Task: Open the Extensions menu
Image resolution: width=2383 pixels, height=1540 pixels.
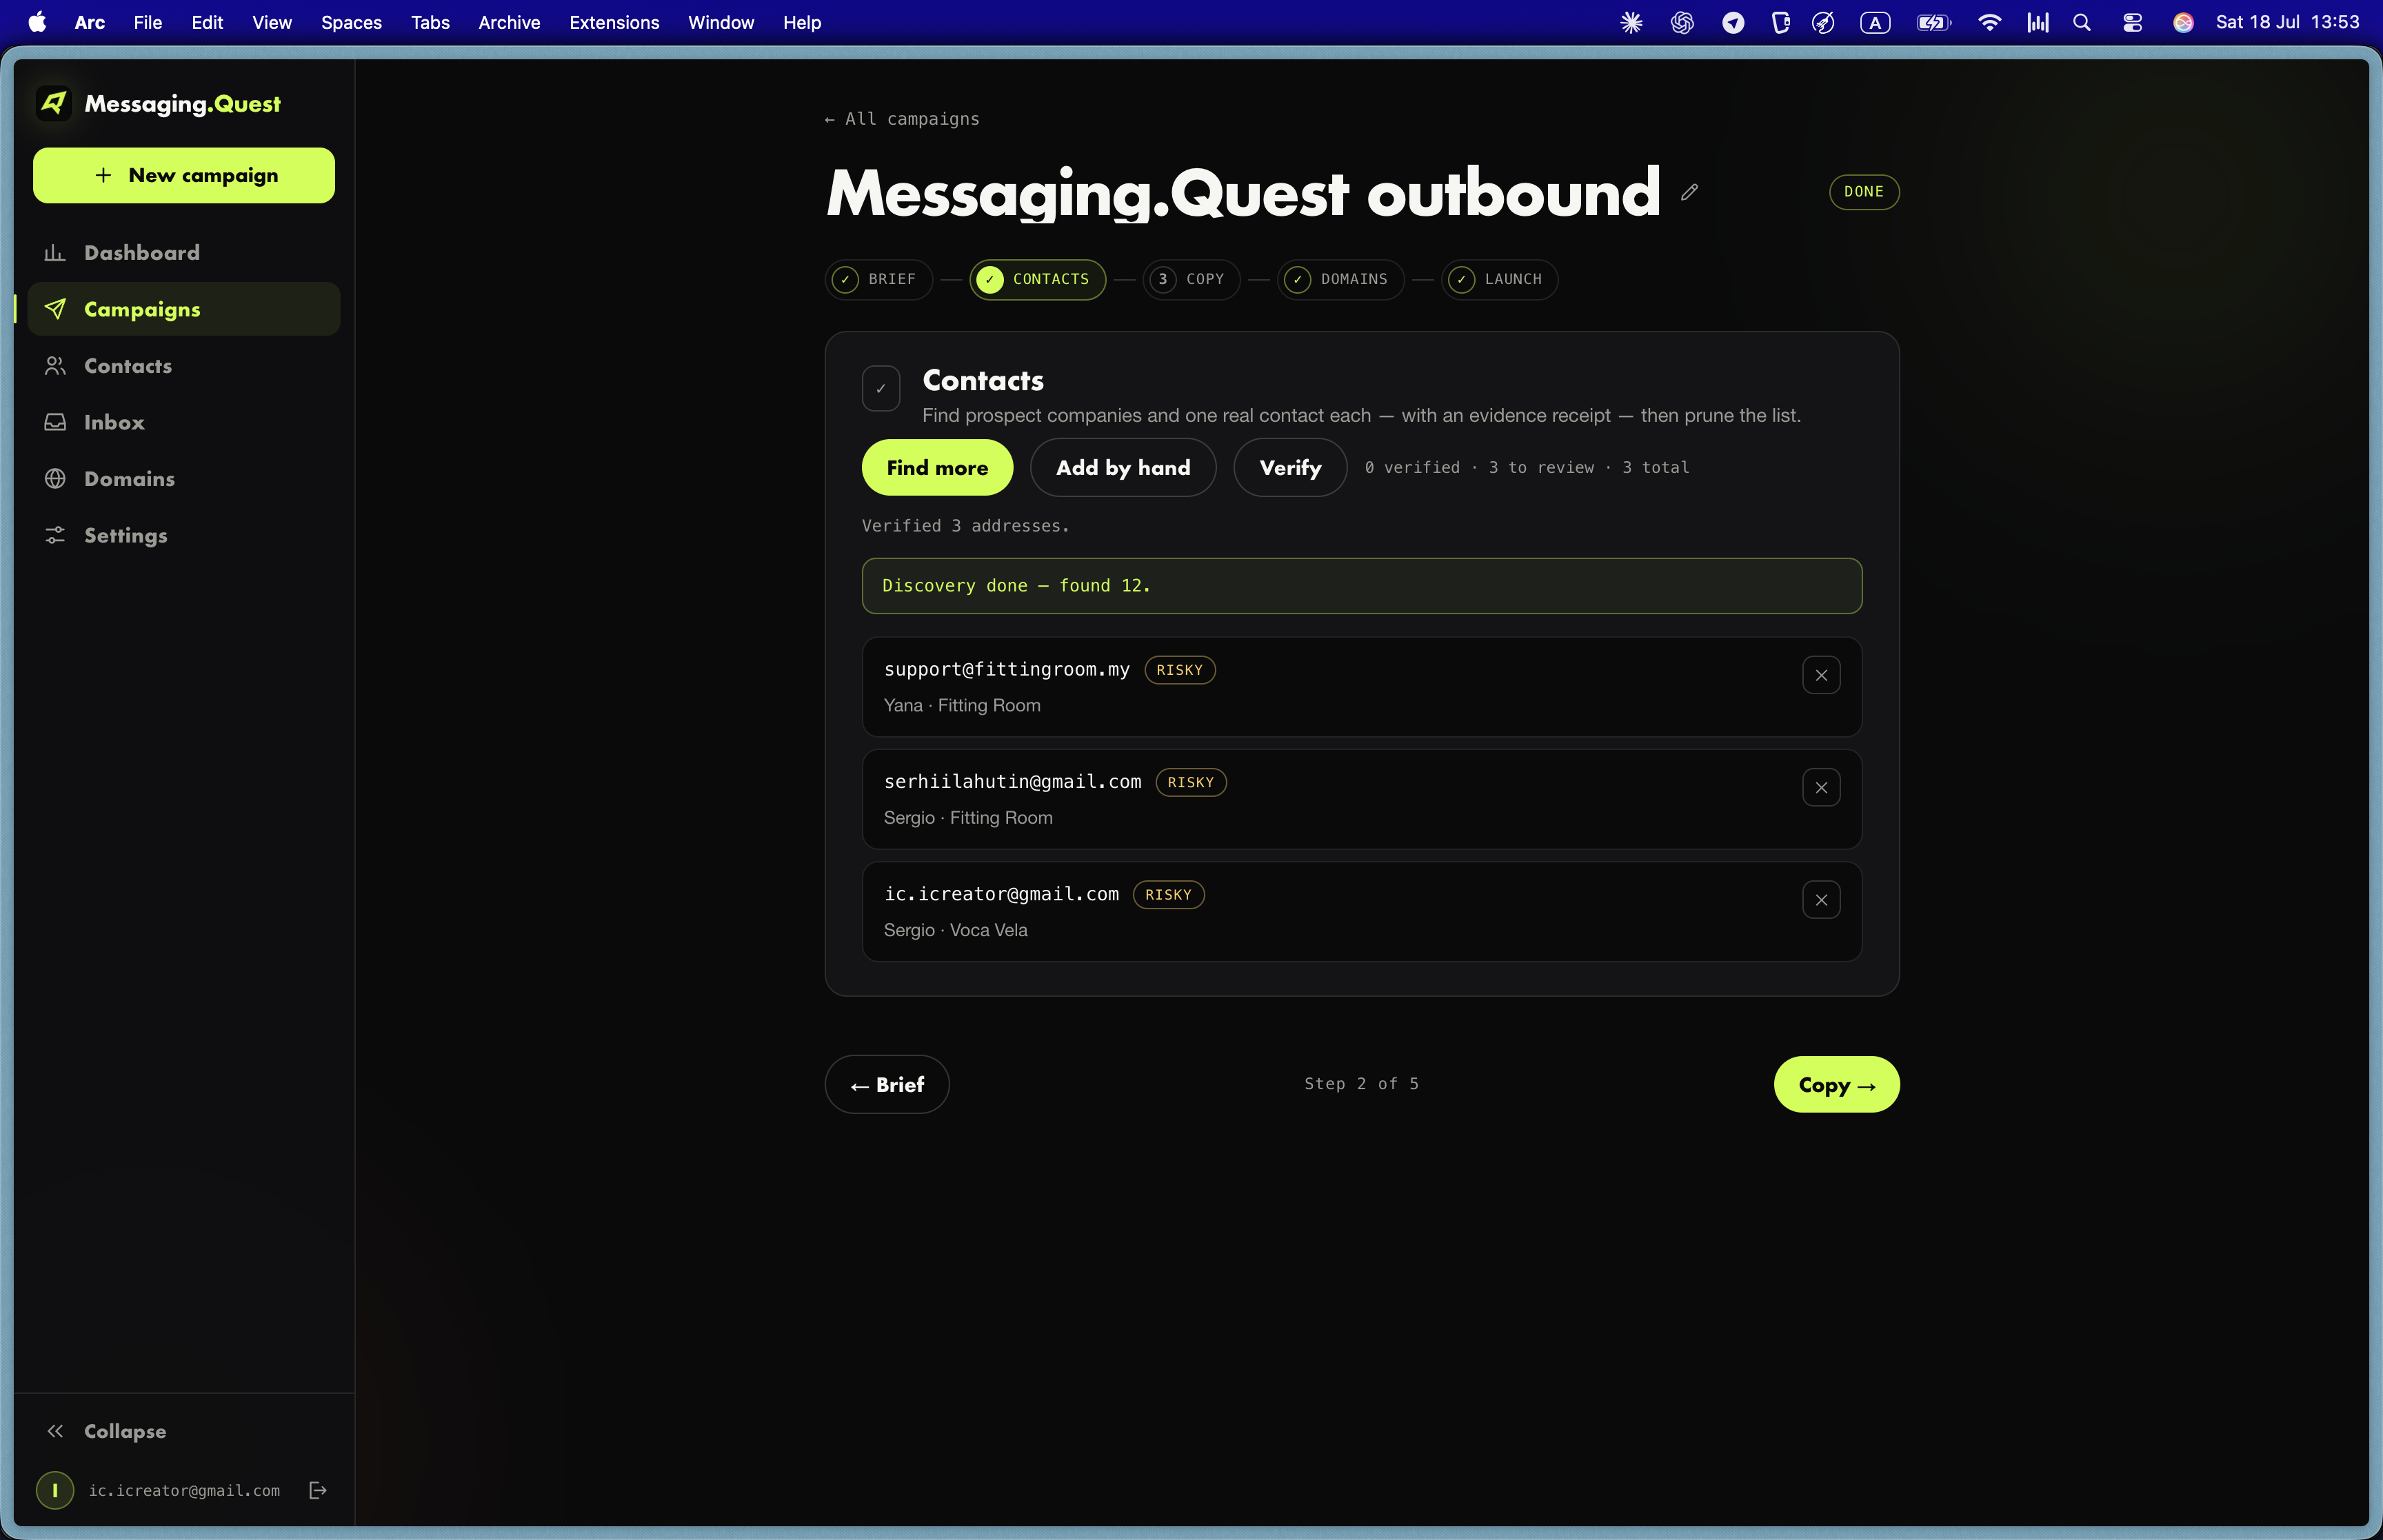Action: [614, 22]
